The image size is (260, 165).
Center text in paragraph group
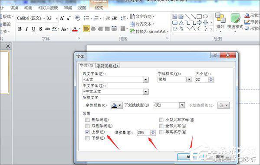pos(93,29)
